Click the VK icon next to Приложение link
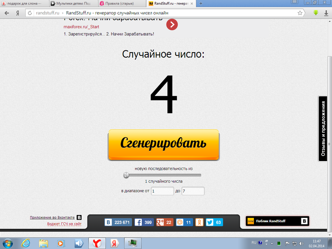The width and height of the screenshot is (332, 249). pos(79,217)
